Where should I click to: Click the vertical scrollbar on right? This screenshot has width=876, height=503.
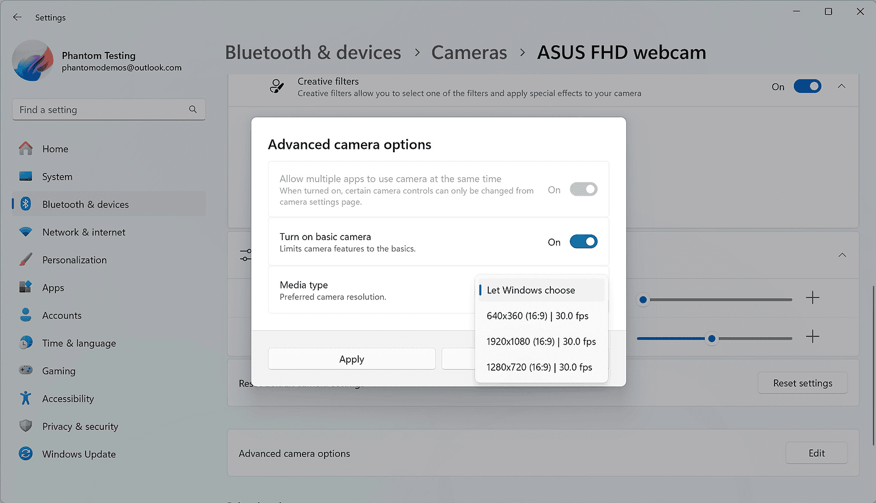[873, 365]
